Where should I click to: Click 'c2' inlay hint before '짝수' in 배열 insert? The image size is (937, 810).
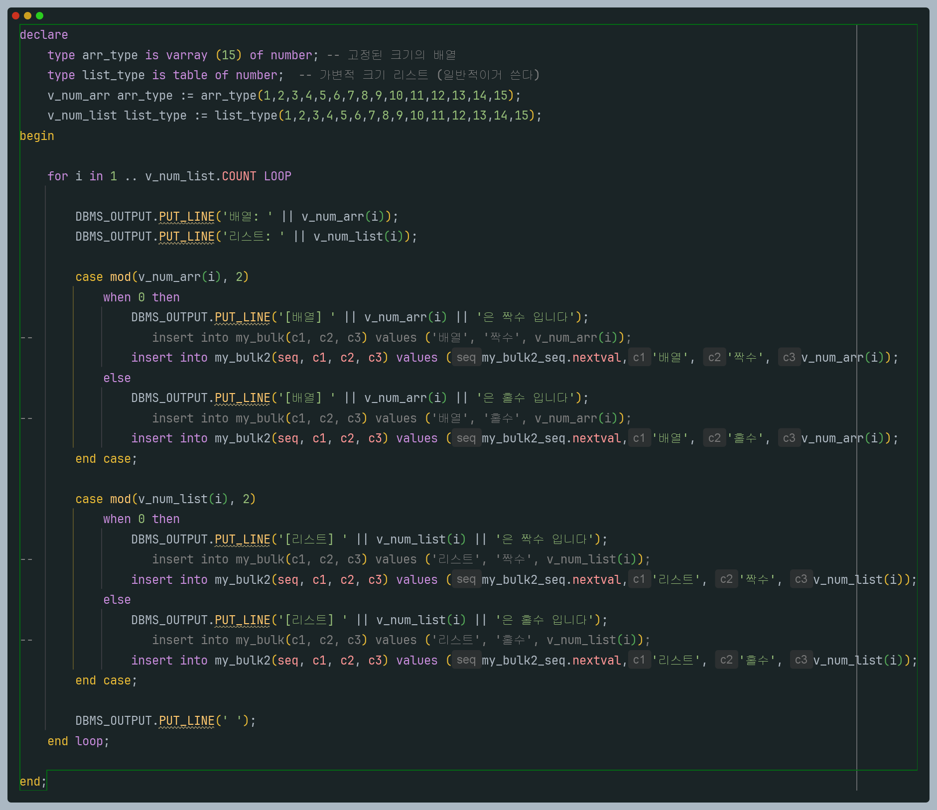[x=714, y=358]
